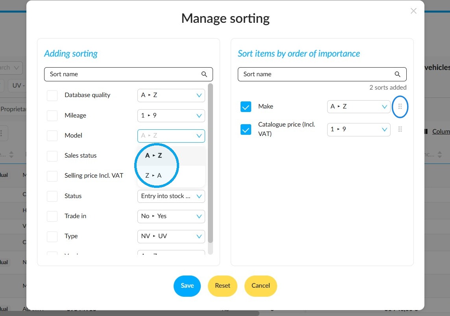
Task: Click search icon in Adding sorting field
Action: pos(204,74)
